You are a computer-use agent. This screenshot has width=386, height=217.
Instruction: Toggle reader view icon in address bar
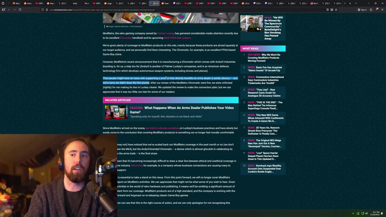pos(327,10)
